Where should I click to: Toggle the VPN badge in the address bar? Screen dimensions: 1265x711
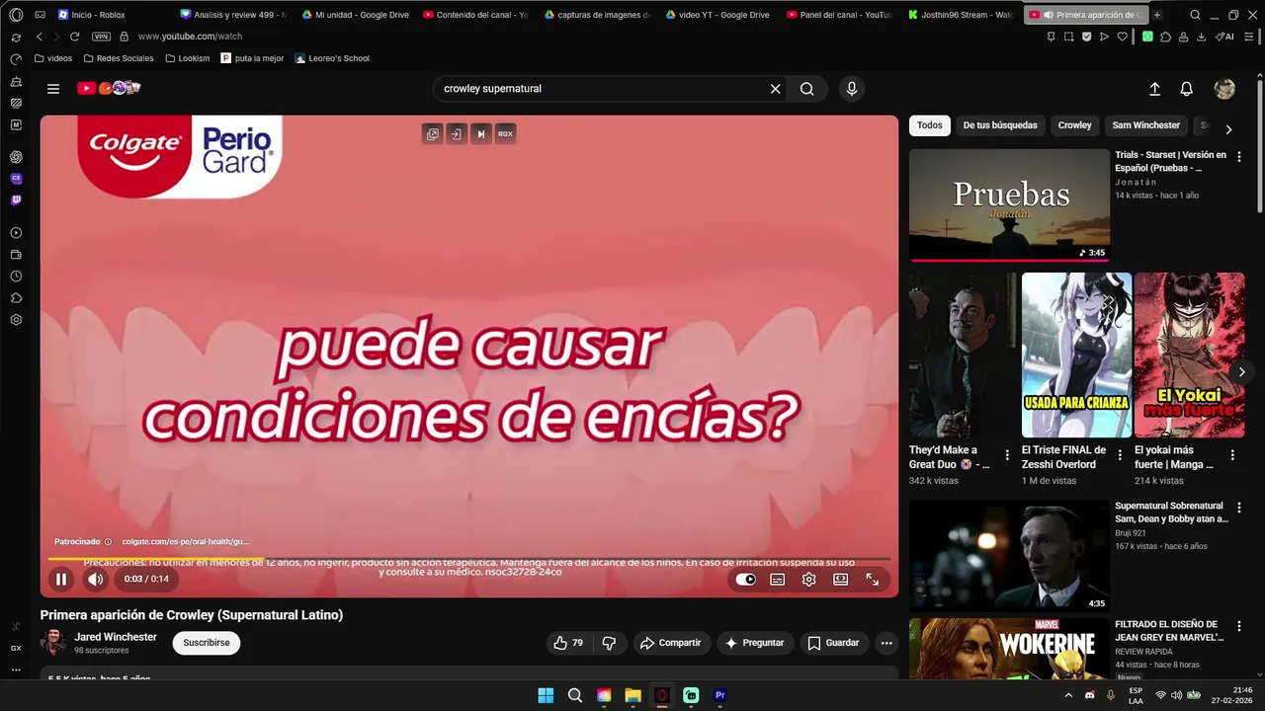point(101,37)
